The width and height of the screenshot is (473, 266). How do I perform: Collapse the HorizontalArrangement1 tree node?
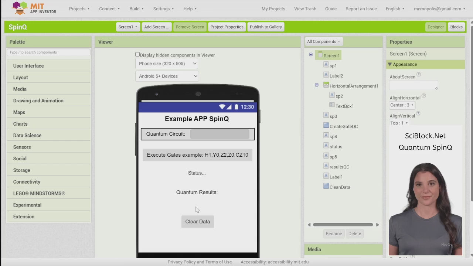click(x=317, y=85)
